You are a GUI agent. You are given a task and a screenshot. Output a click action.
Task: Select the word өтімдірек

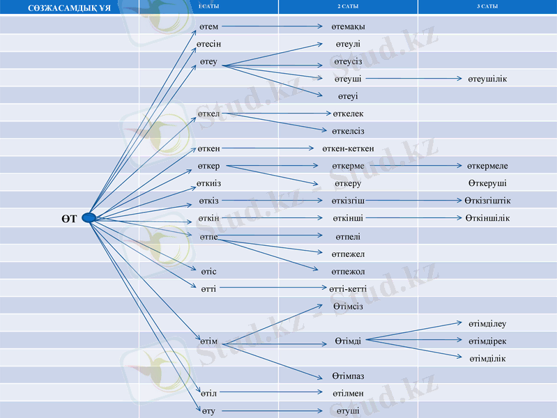click(x=487, y=341)
